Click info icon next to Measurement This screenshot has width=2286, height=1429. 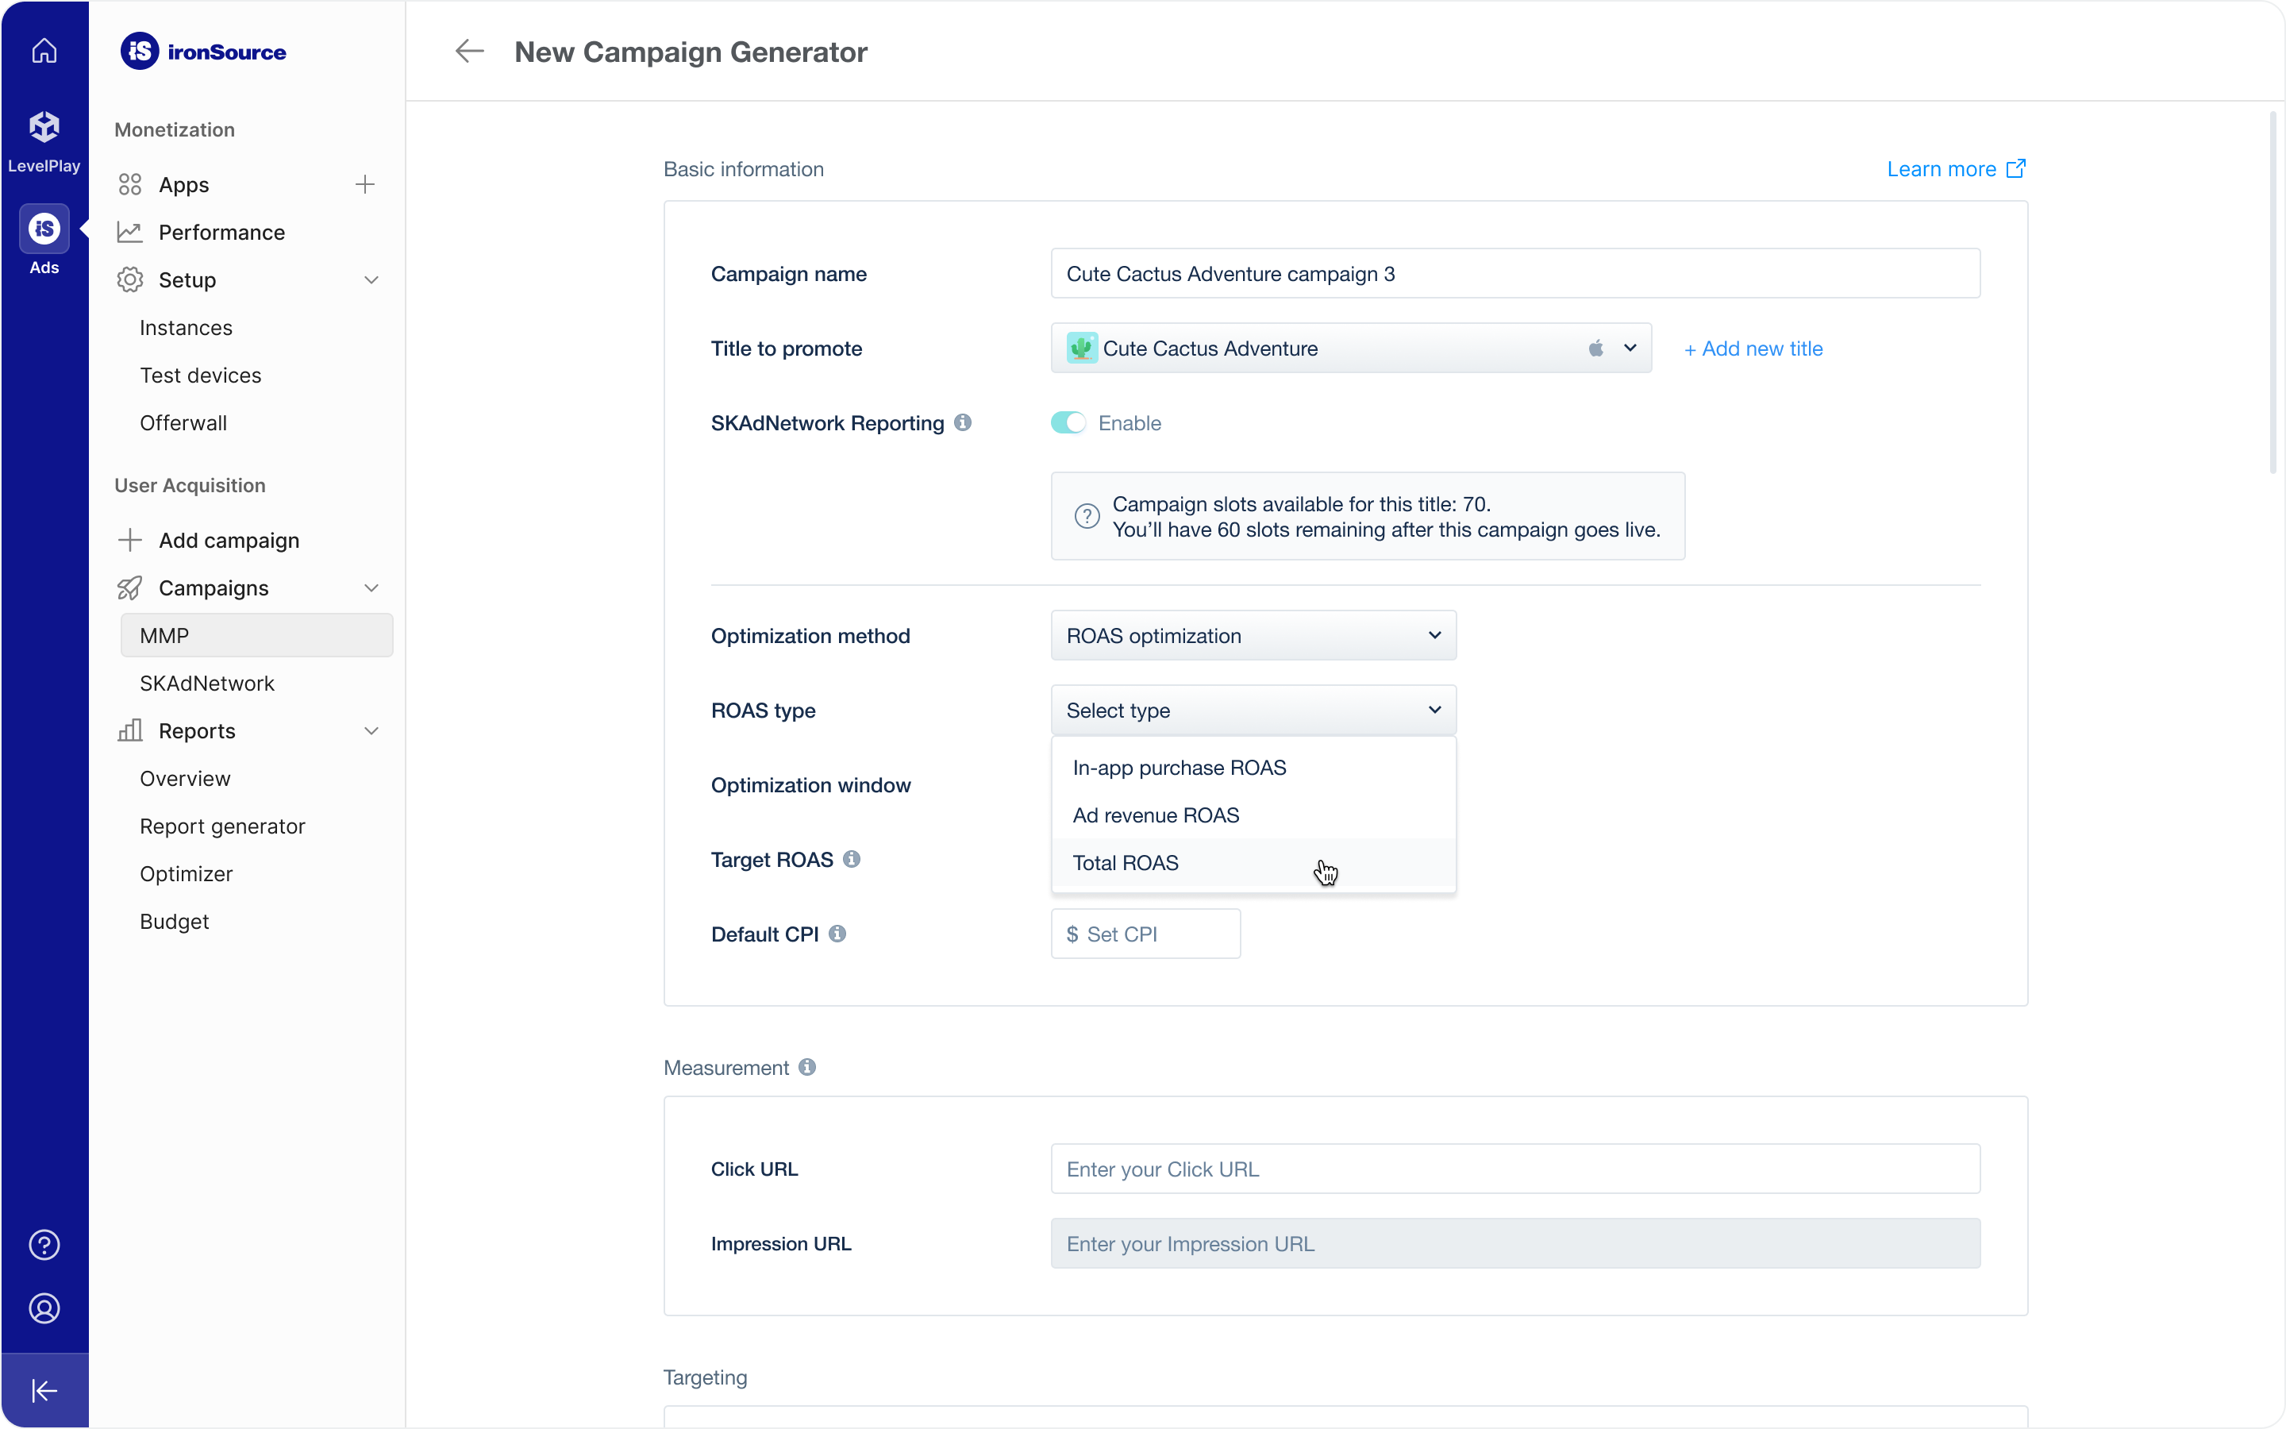click(x=806, y=1067)
